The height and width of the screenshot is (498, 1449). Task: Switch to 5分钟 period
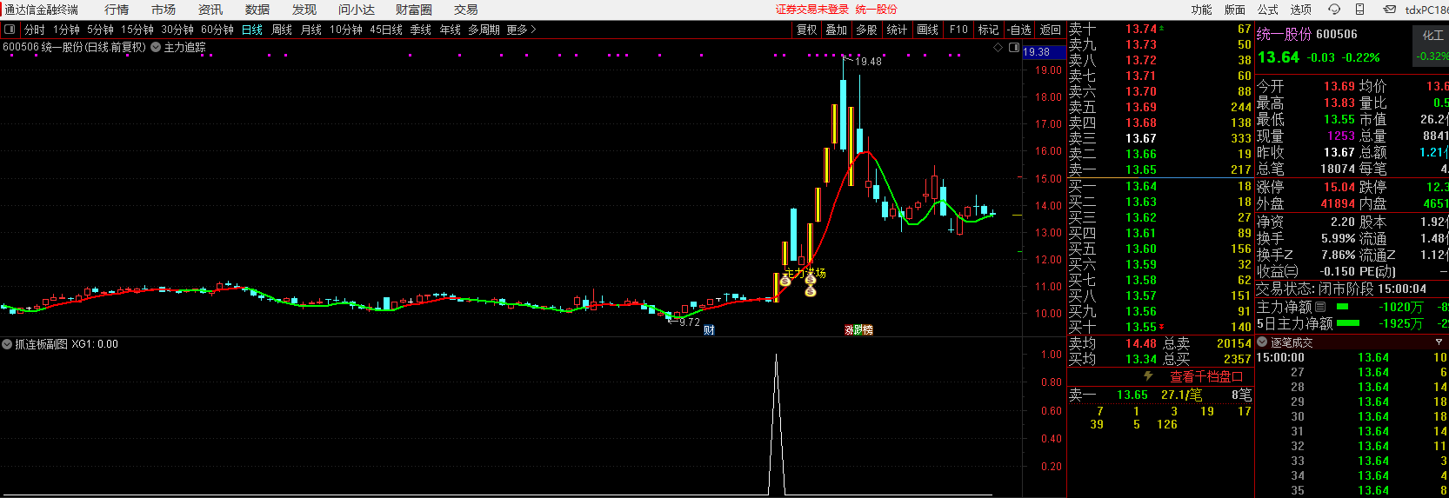click(x=100, y=30)
